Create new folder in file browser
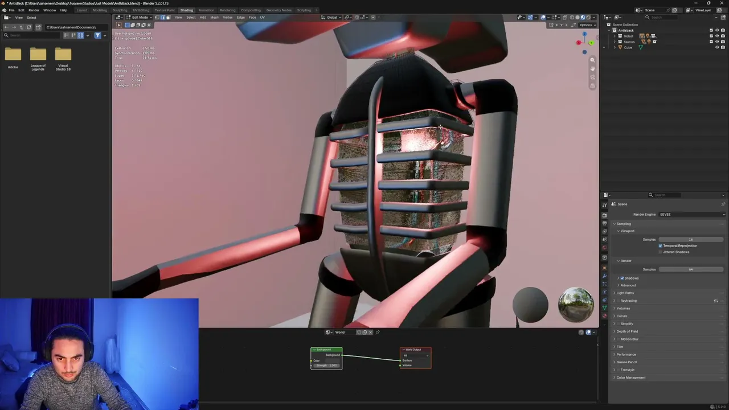 coord(38,27)
